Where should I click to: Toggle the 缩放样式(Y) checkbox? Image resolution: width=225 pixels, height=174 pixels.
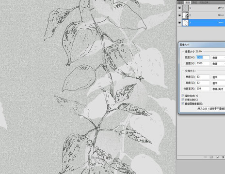[x=183, y=96]
